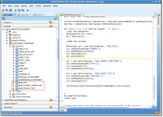This screenshot has width=163, height=117.
Task: Select the GRAIN_HASH_KEY column
Action: 26,52
